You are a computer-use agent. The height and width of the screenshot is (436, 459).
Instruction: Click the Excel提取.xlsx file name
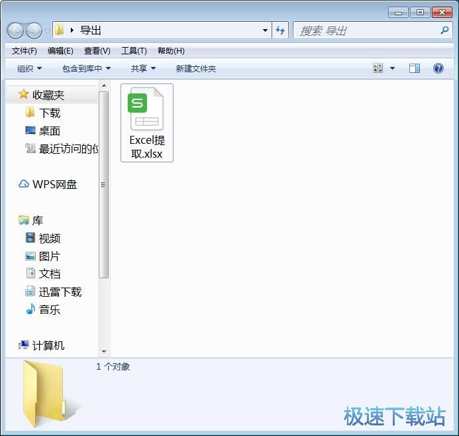pyautogui.click(x=147, y=146)
